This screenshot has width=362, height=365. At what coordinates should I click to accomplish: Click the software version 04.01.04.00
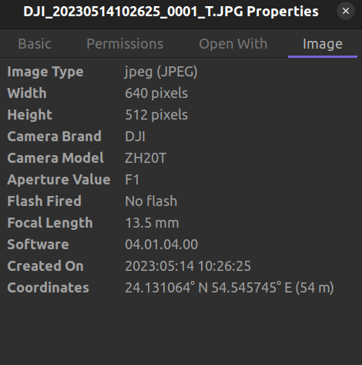point(161,245)
